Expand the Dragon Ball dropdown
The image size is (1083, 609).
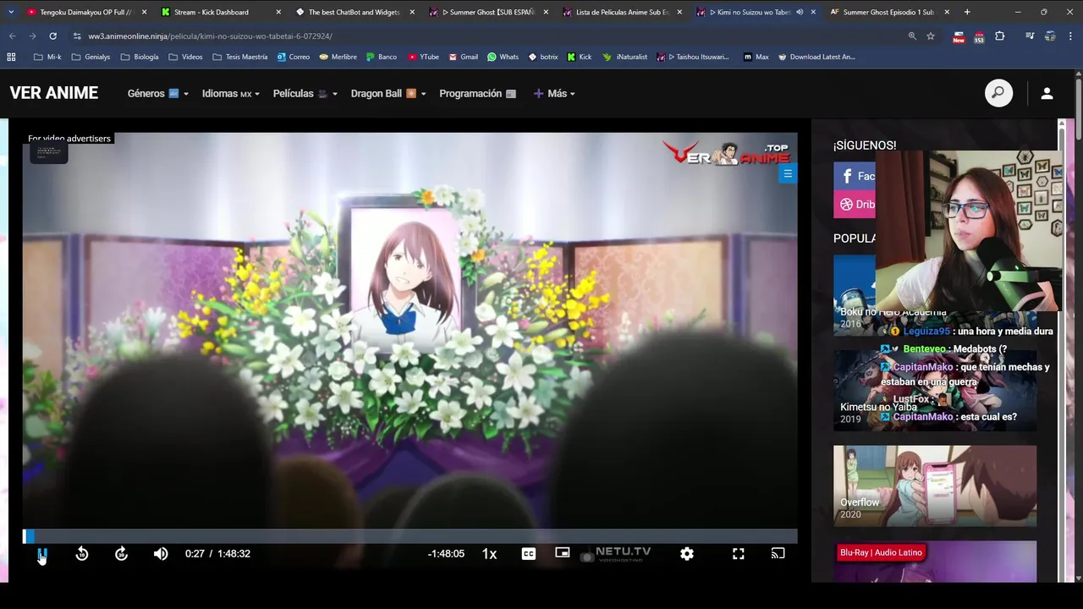[388, 93]
